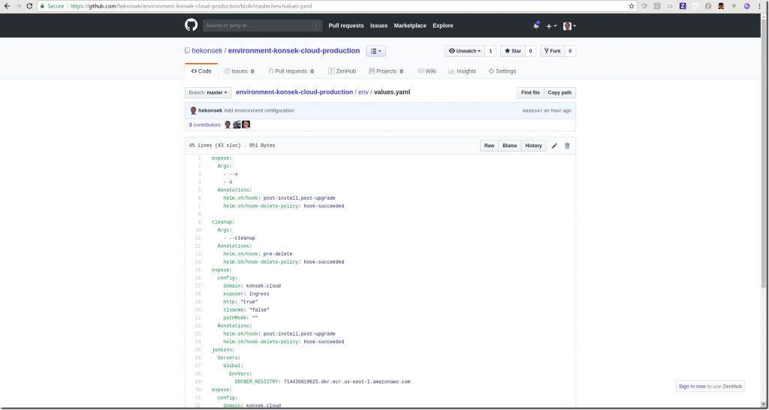
Task: Open hekonsek owner link
Action: click(x=207, y=50)
